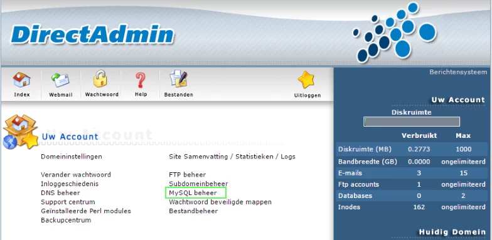
Task: Open Backupcentrum link
Action: pos(66,220)
